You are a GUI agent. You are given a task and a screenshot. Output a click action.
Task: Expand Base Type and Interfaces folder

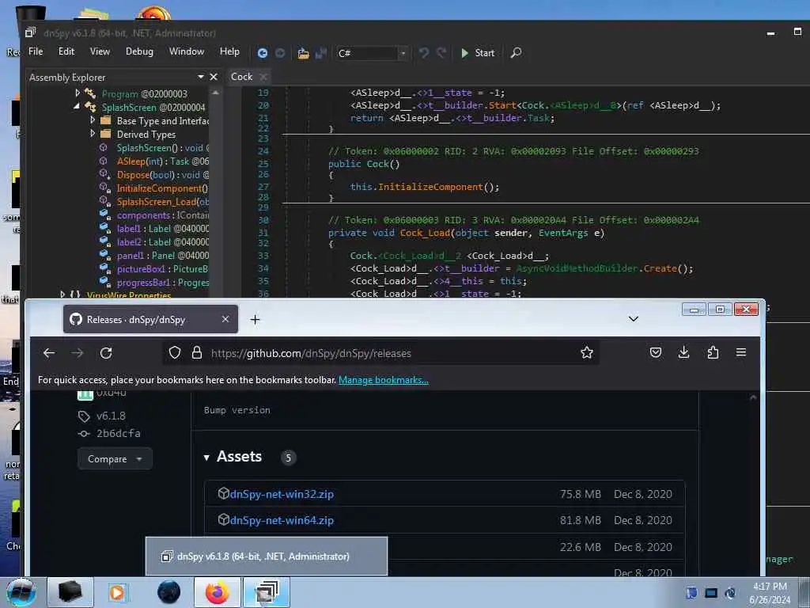click(93, 120)
